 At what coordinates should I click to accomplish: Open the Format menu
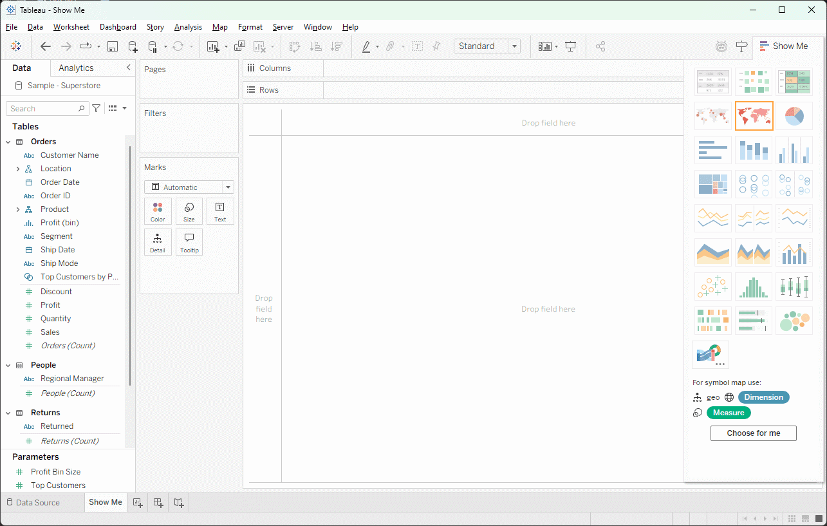coord(250,27)
